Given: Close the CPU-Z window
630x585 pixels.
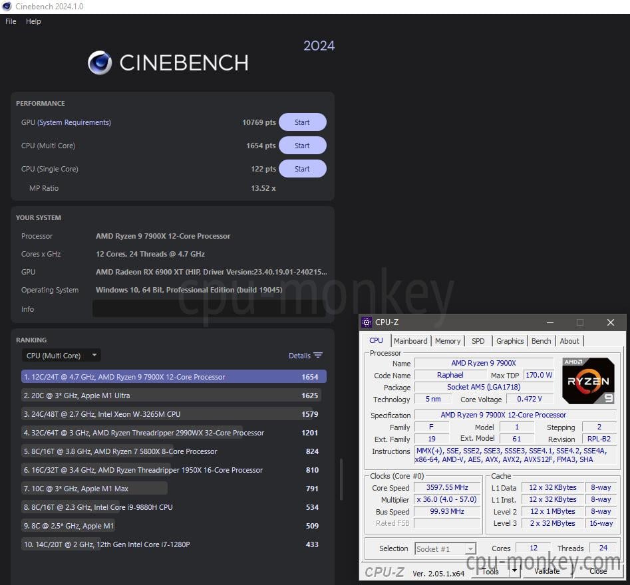Looking at the screenshot, I should (x=611, y=322).
